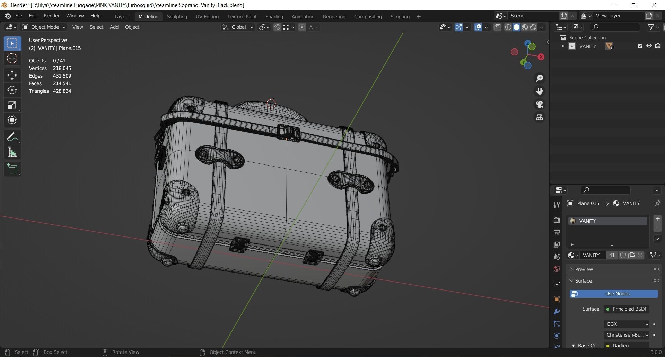Click the properties search field

(x=605, y=190)
